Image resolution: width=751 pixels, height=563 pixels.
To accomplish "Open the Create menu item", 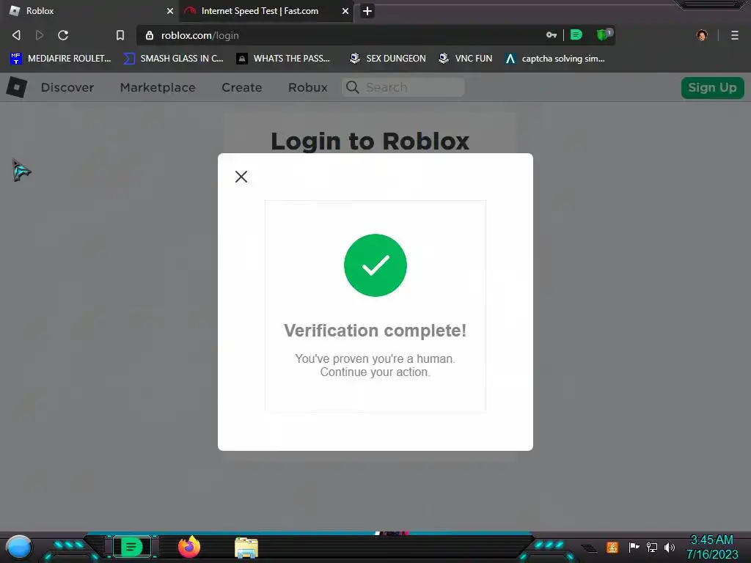I will (241, 88).
